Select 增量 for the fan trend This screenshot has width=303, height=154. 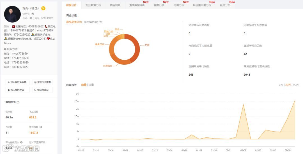84,85
